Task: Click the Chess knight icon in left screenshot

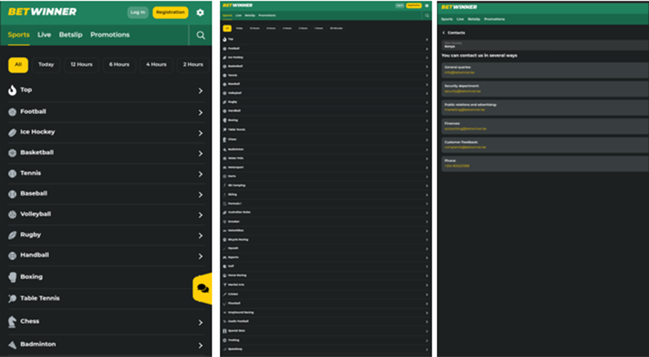Action: 13,322
